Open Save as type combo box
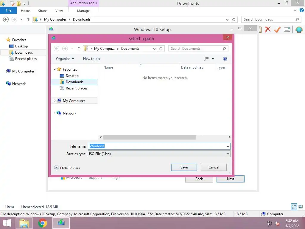Viewport: 305px width, 229px height. pos(159,154)
